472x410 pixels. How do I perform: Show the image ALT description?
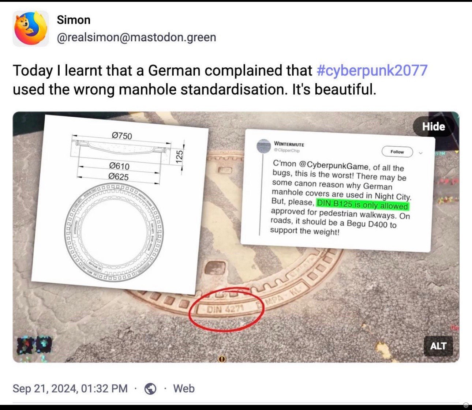438,346
